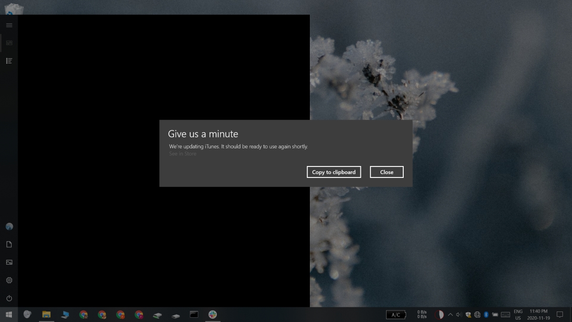Open user account avatar in Start menu
Screen dimensions: 572x322
[x=9, y=227]
